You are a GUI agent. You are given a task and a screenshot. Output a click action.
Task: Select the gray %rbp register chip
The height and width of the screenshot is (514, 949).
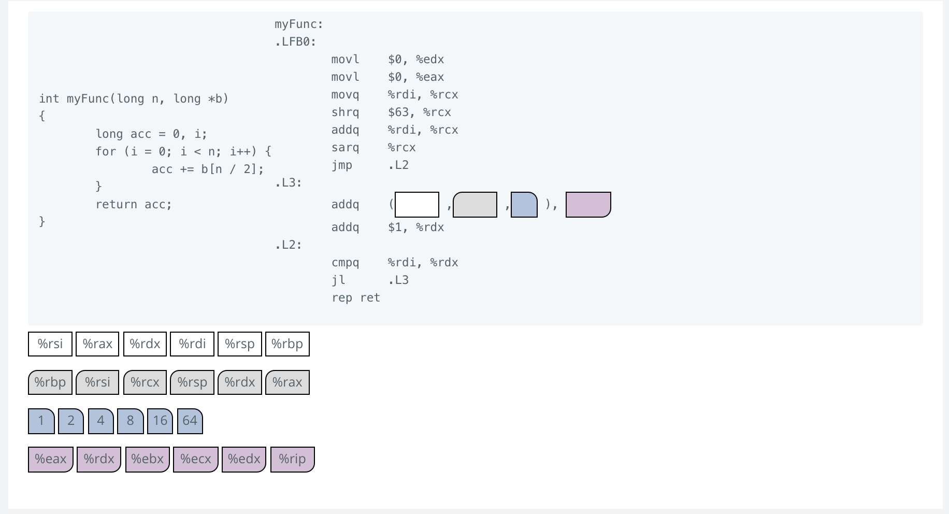(x=50, y=382)
